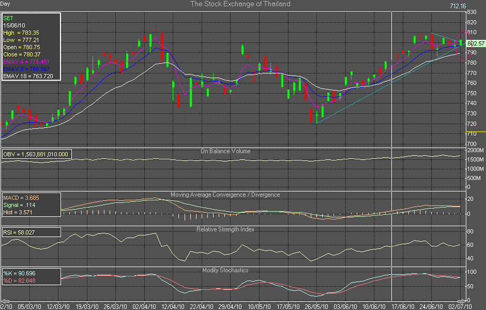The height and width of the screenshot is (310, 486).
Task: Click the "1500M" volume axis label
Action: pos(476,159)
